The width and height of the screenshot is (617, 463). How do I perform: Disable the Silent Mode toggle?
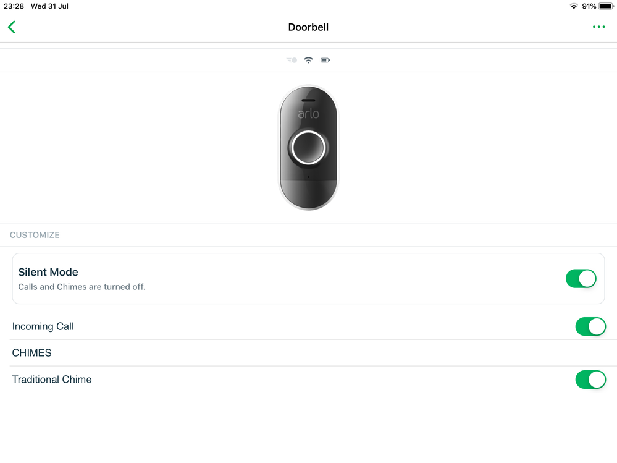581,279
